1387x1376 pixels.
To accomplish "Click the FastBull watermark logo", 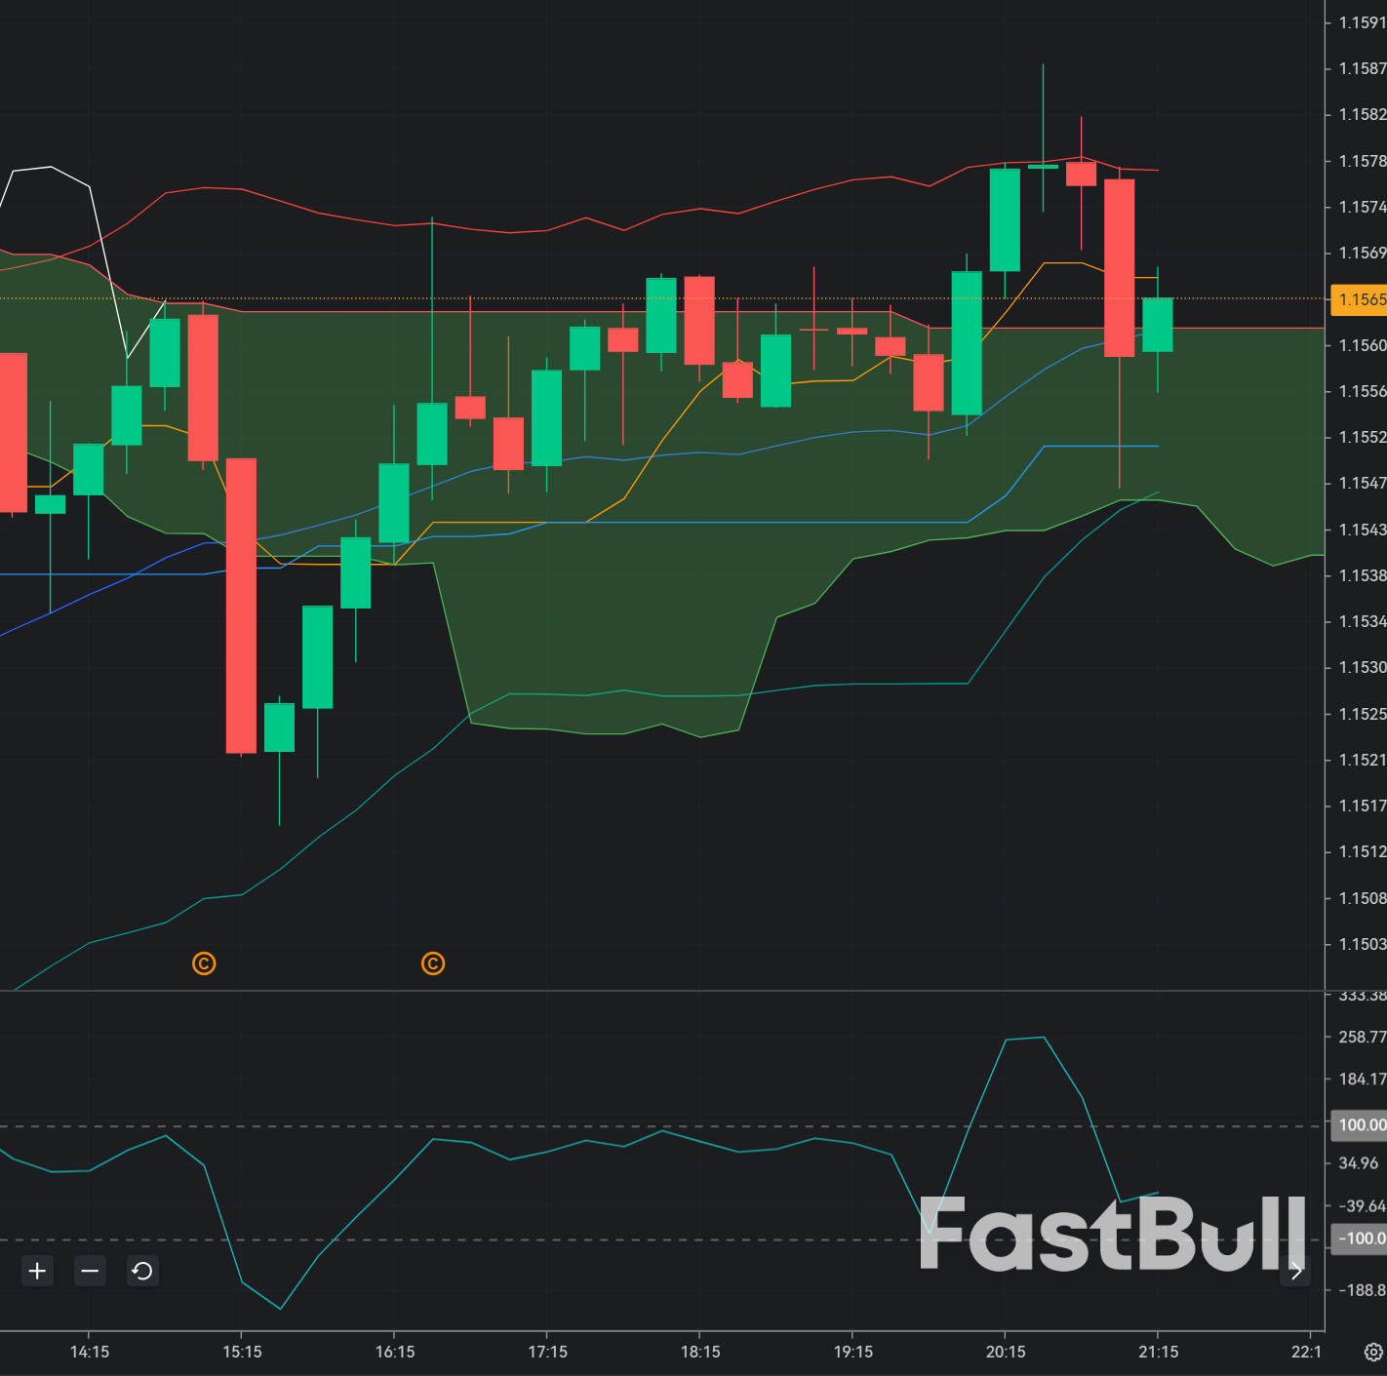I will [x=1112, y=1240].
